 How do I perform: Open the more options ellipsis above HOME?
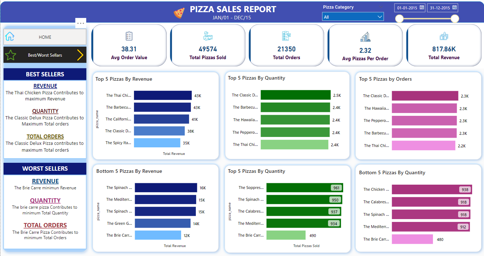point(81,23)
